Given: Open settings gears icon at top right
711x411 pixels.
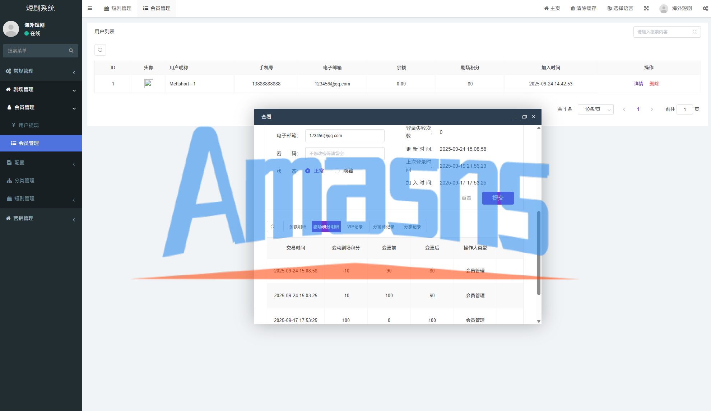Looking at the screenshot, I should pyautogui.click(x=705, y=8).
